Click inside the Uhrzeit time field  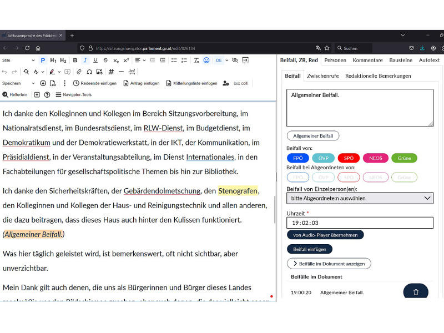tap(360, 223)
